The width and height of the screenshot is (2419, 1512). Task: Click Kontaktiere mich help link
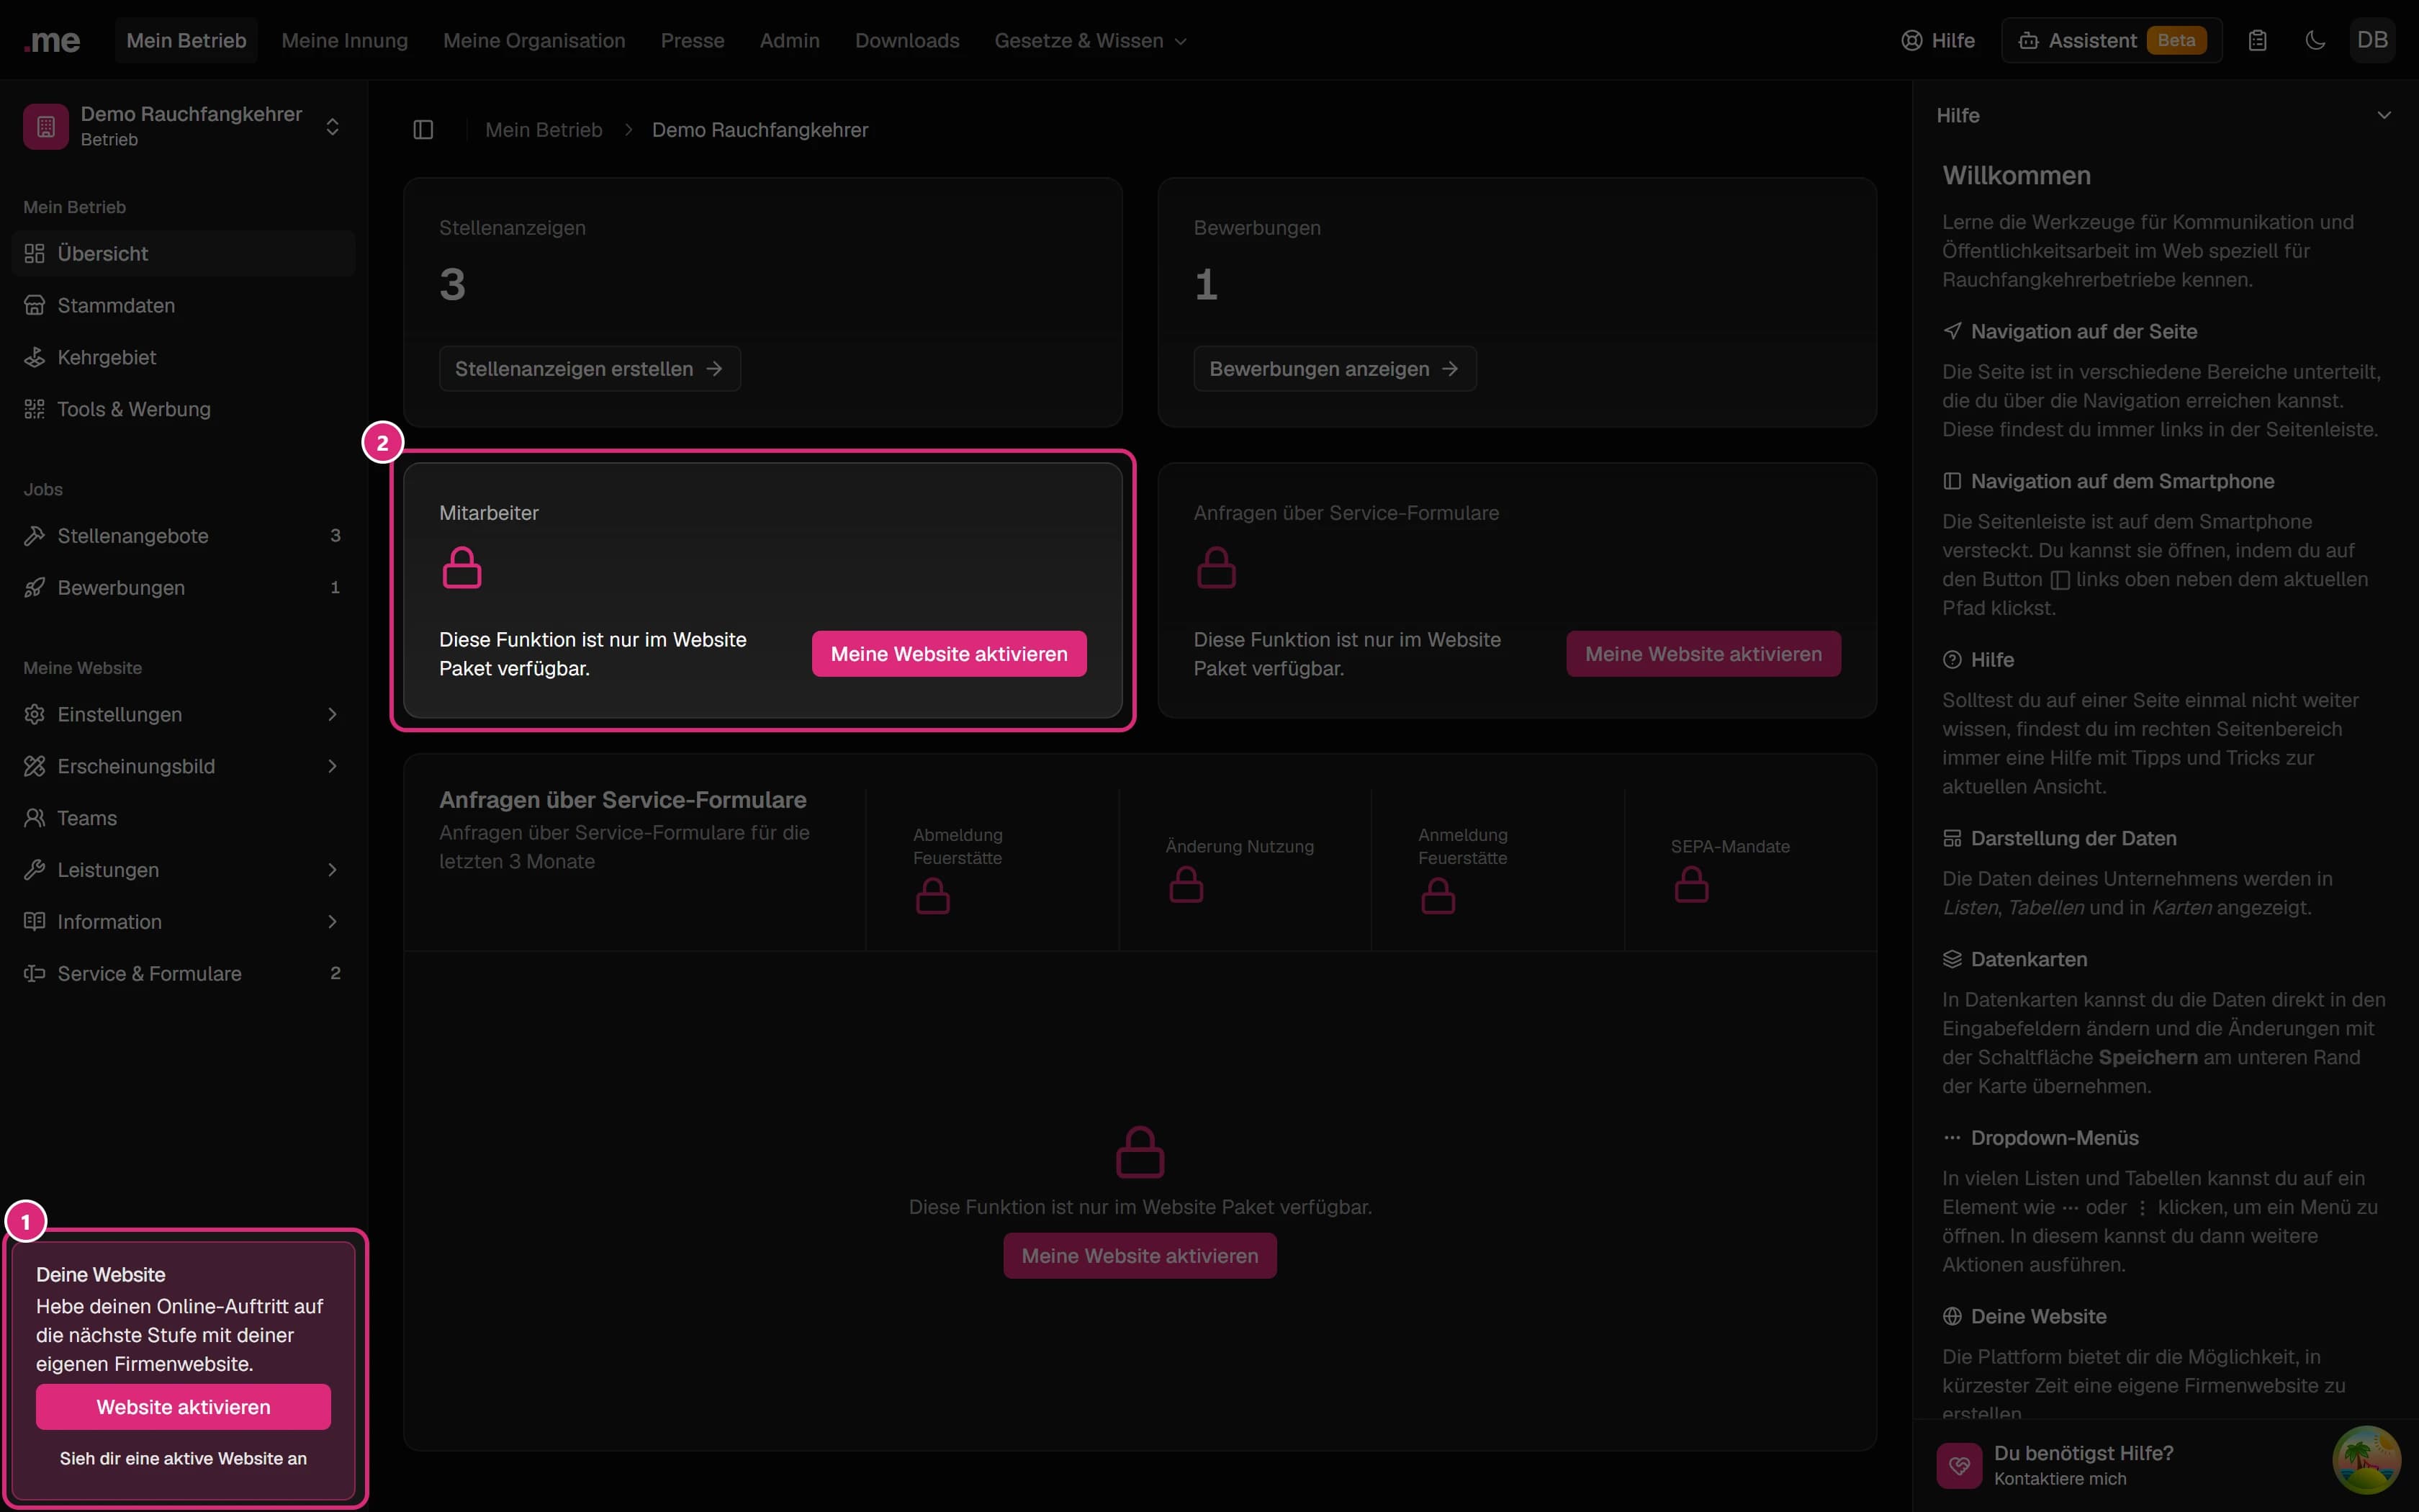tap(2060, 1479)
